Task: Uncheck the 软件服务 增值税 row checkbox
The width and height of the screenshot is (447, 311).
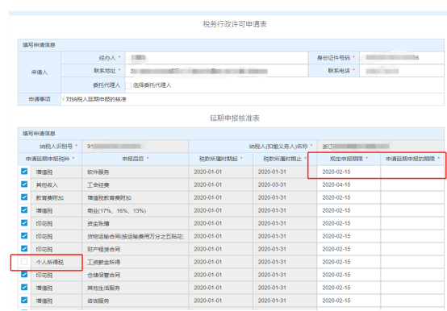Action: point(24,172)
